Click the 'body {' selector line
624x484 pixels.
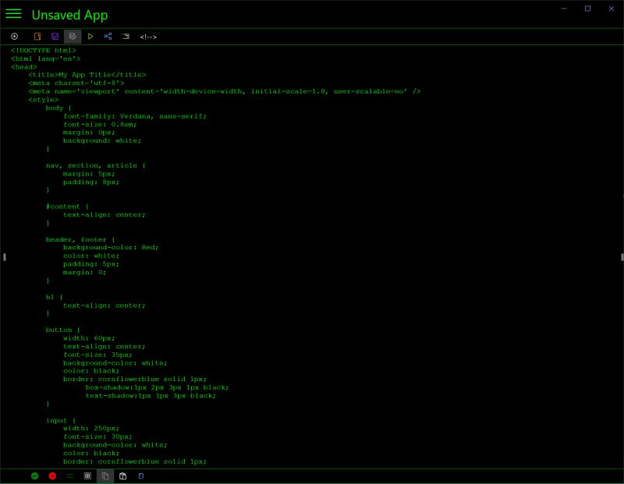click(x=58, y=108)
